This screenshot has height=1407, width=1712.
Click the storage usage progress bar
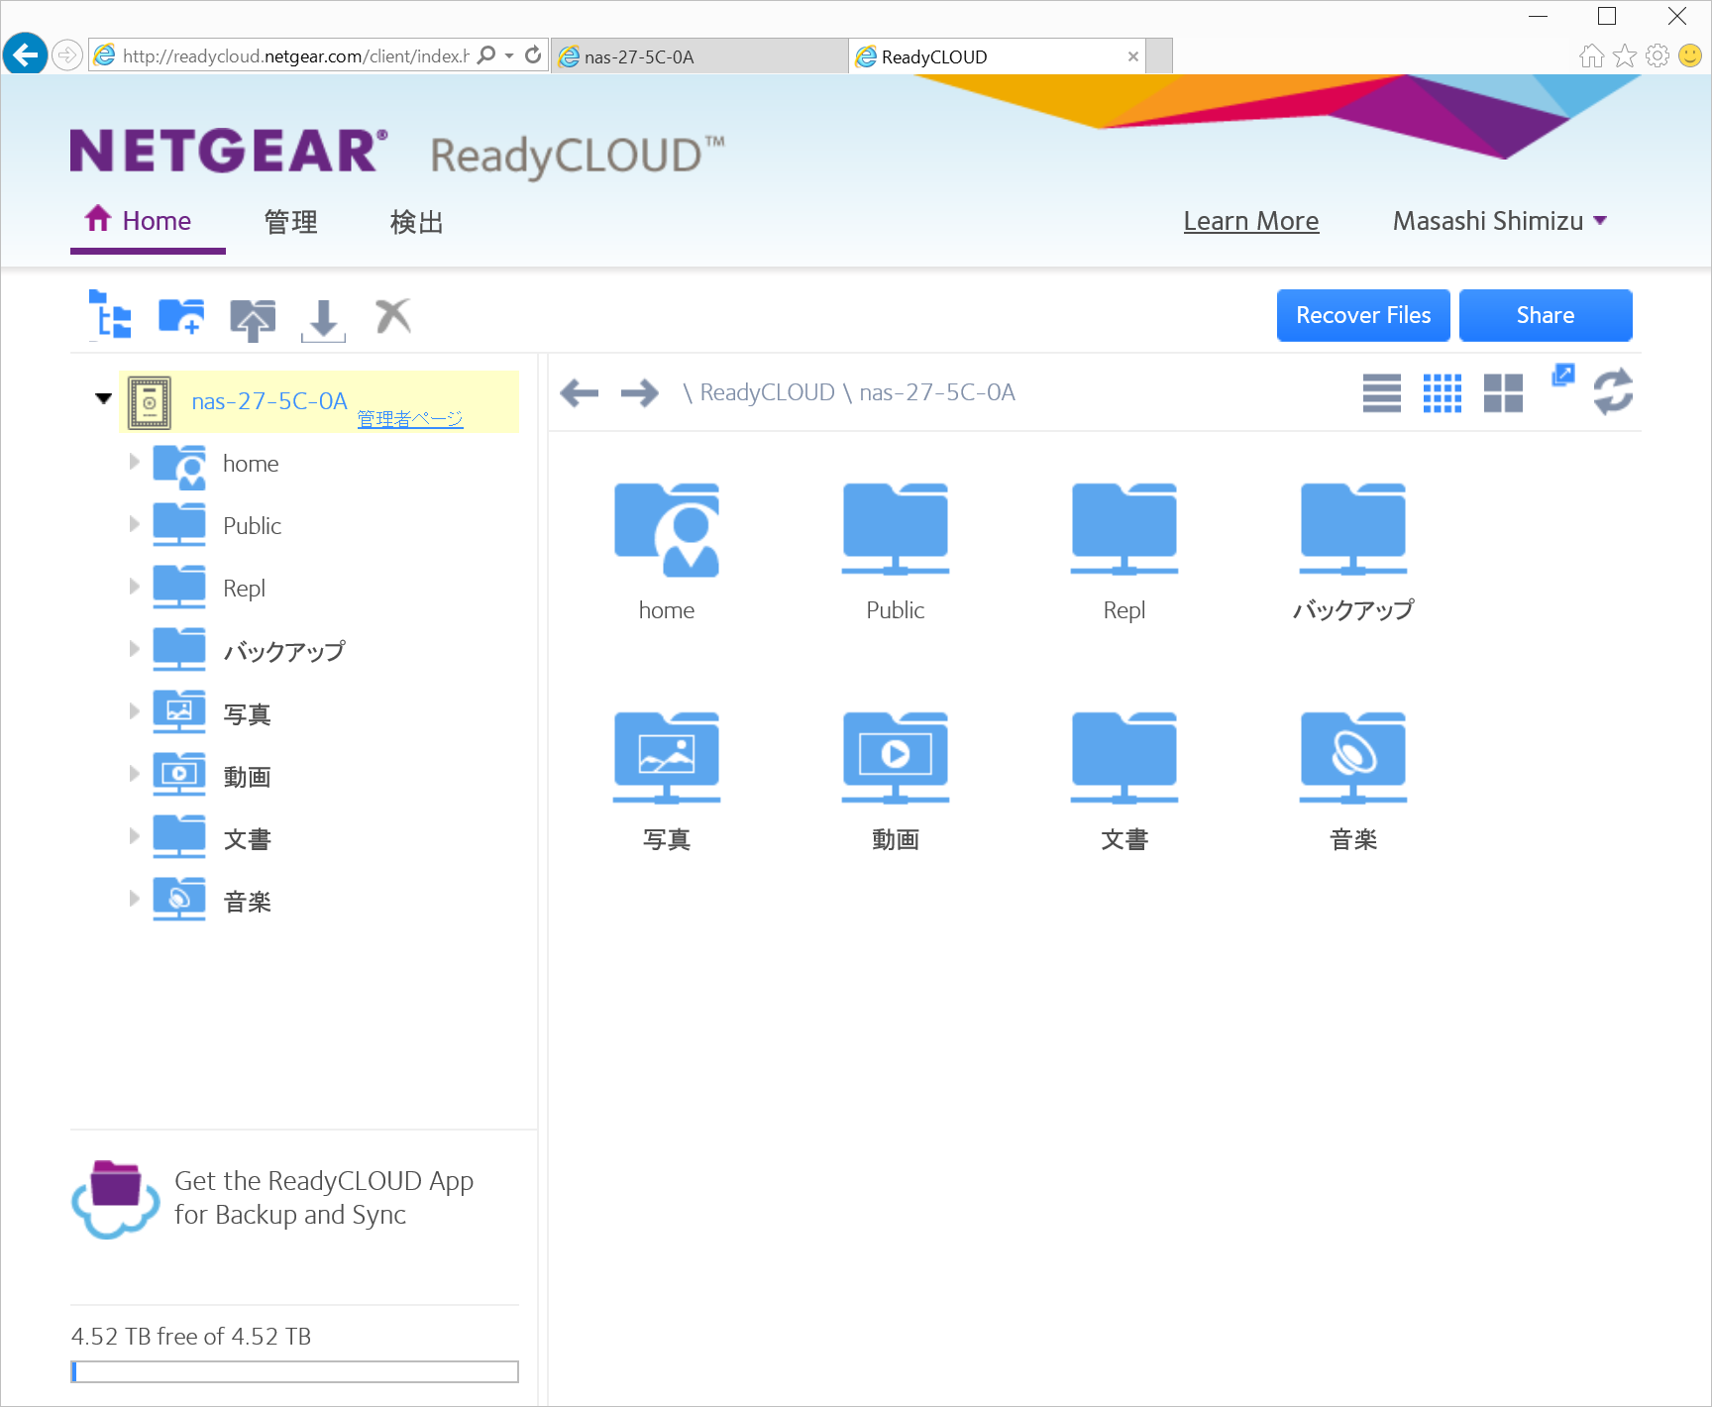coord(294,1371)
